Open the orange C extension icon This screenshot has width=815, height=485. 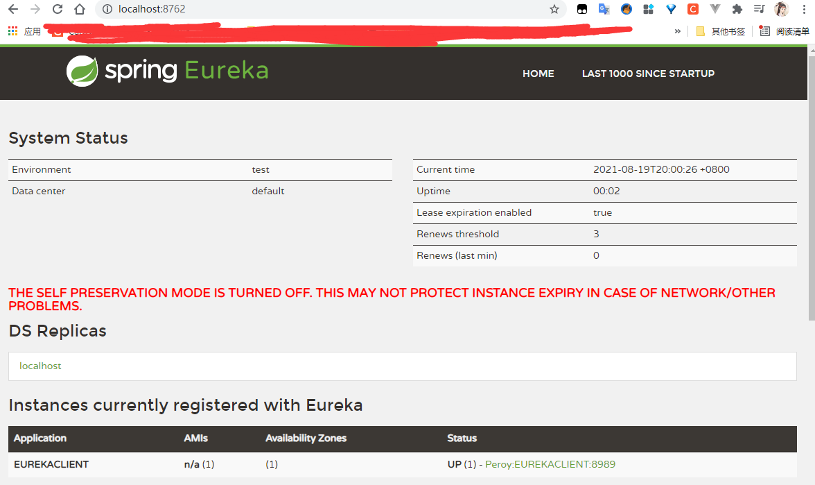click(x=693, y=9)
